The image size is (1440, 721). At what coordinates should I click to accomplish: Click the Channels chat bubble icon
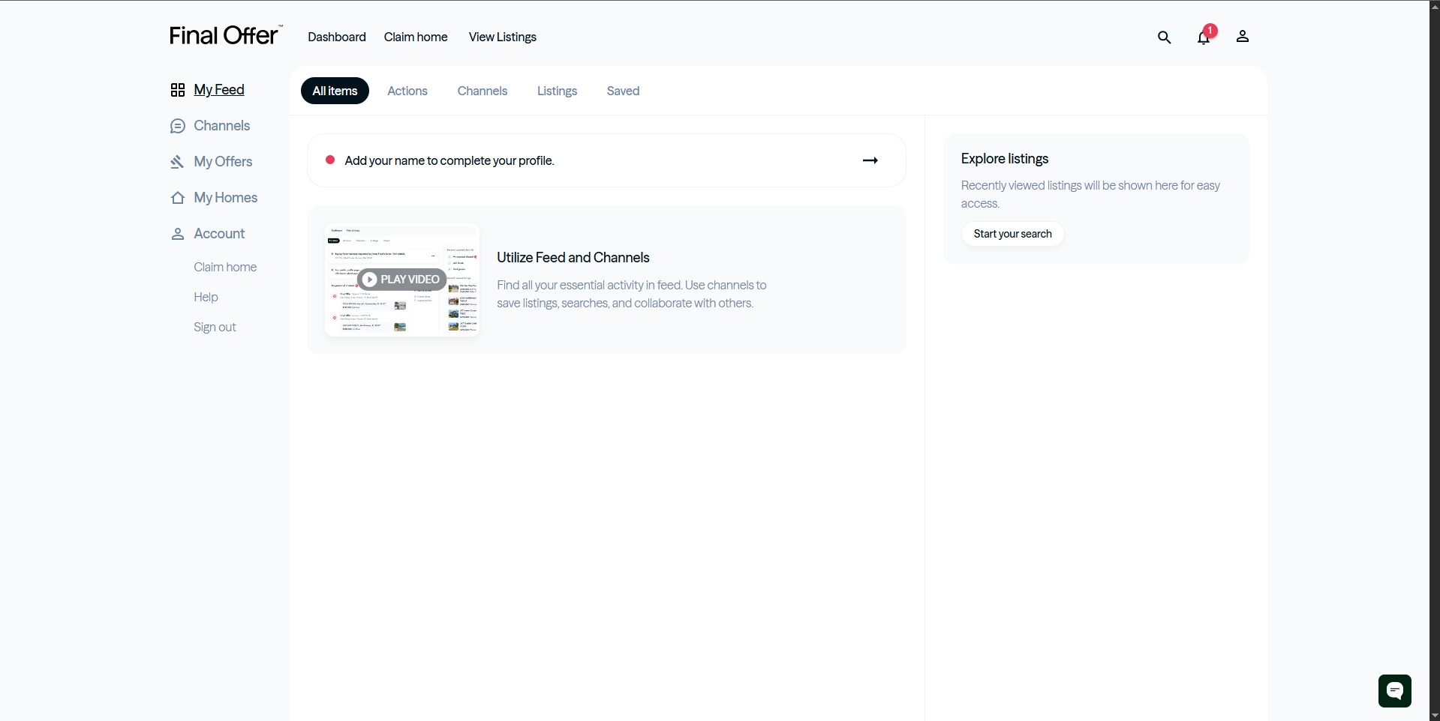[178, 126]
